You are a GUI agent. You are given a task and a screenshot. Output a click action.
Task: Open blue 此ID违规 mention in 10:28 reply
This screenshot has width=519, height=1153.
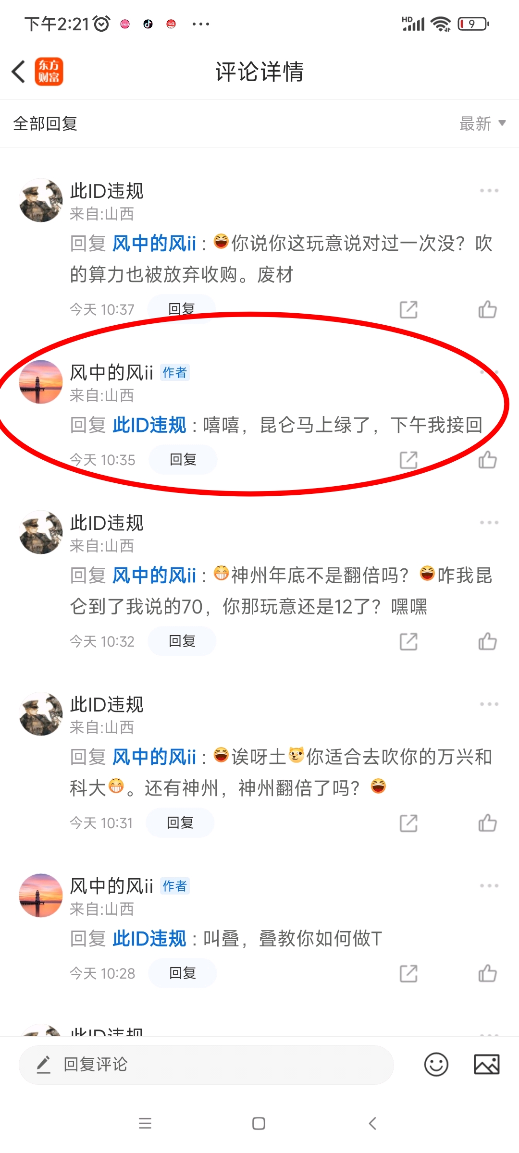point(149,938)
